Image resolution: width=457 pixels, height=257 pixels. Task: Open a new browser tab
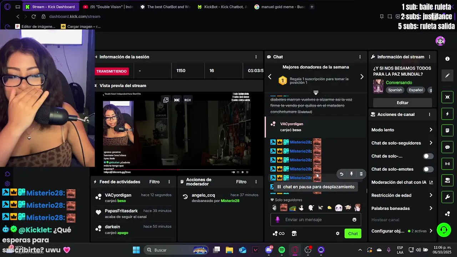pos(312,7)
